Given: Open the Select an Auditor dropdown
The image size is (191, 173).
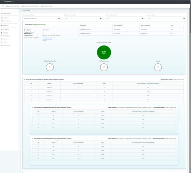Looking at the screenshot, I should point(167,18).
